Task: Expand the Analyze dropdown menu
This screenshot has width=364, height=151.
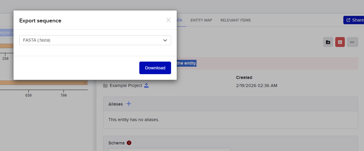Action: pos(7,33)
